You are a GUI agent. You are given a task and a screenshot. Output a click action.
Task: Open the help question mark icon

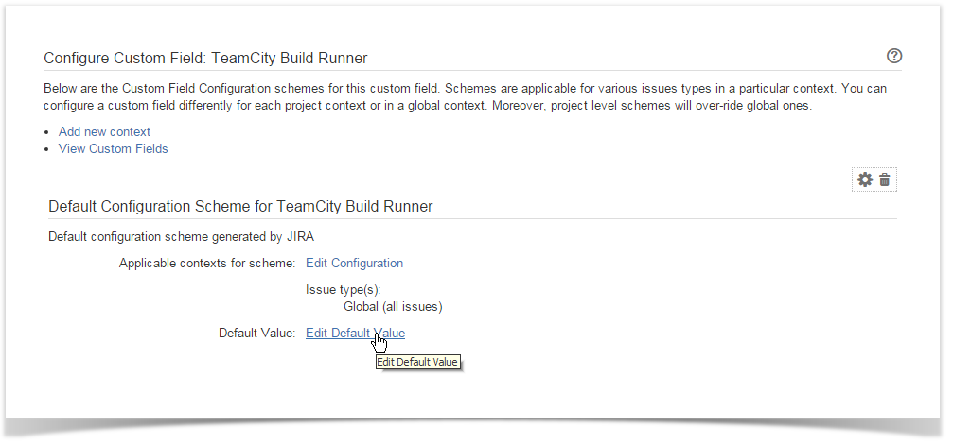893,57
